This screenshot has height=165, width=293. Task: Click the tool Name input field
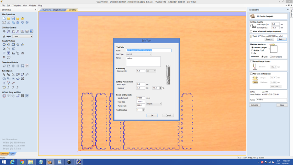[149, 50]
